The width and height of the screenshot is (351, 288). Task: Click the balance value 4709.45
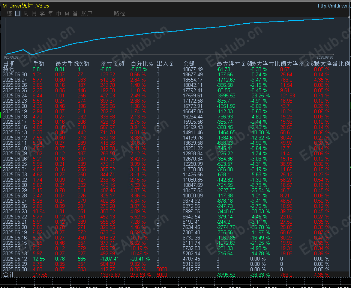(x=191, y=259)
